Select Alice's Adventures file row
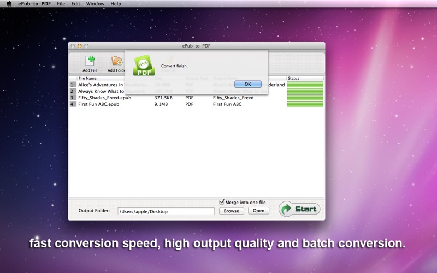Viewport: 437px width, 273px height. 197,85
